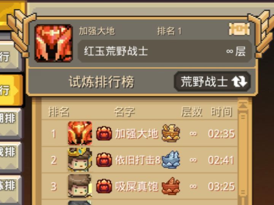The height and width of the screenshot is (205, 274).
Task: Click the swap arrows icon beside 荒野战士
Action: pyautogui.click(x=239, y=82)
